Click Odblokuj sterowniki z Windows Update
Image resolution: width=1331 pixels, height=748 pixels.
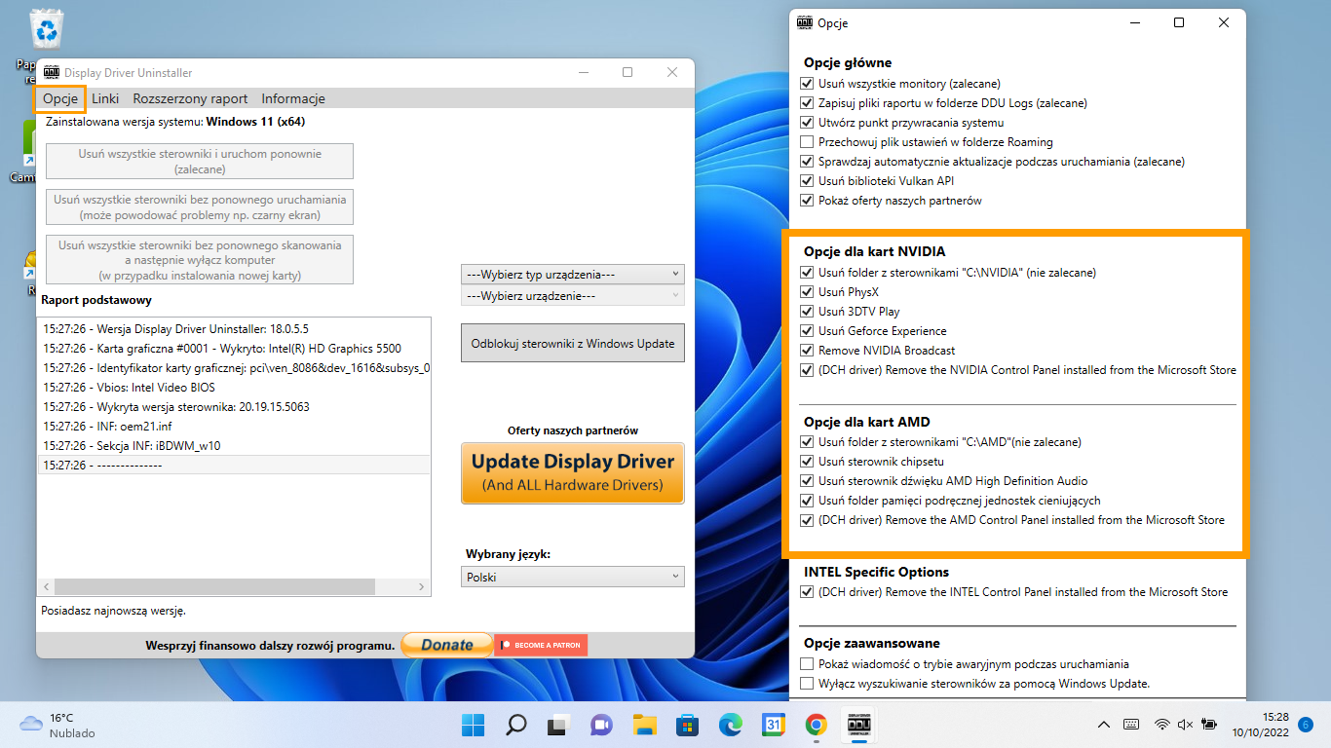tap(573, 344)
